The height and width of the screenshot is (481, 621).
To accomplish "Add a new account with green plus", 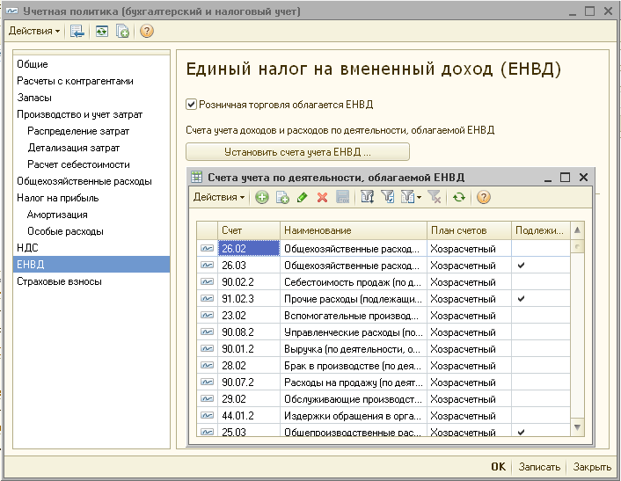I will click(261, 197).
